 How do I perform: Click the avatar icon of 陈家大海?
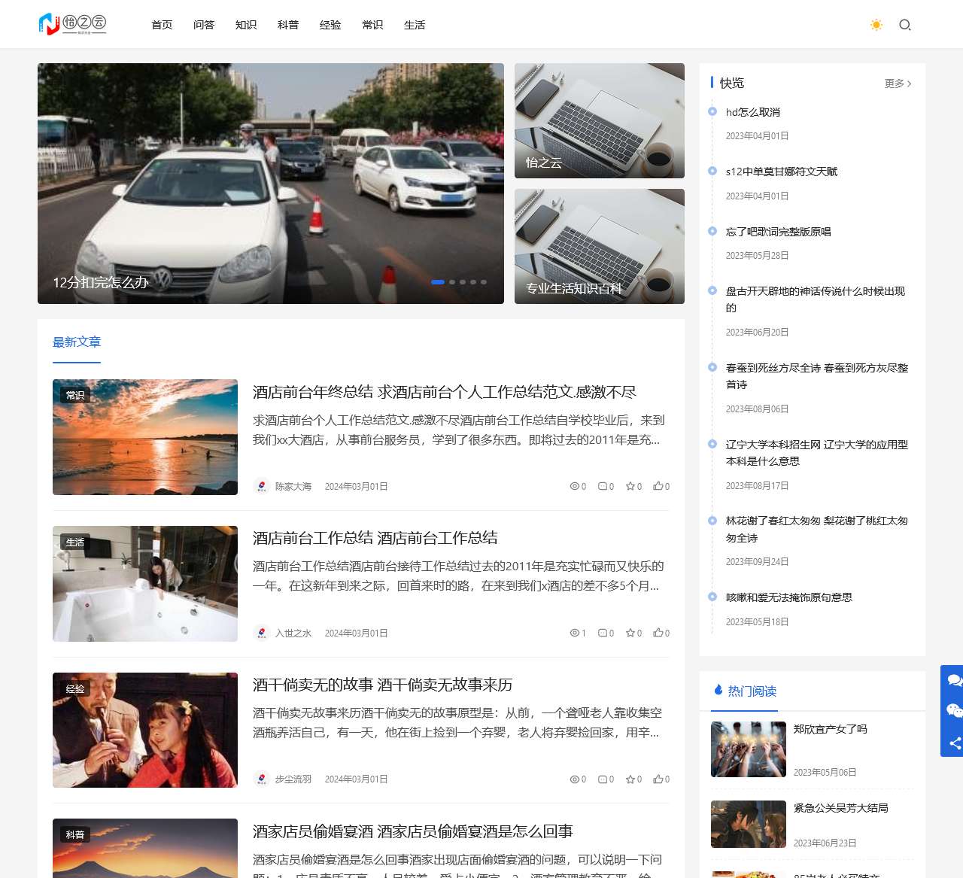(x=261, y=487)
